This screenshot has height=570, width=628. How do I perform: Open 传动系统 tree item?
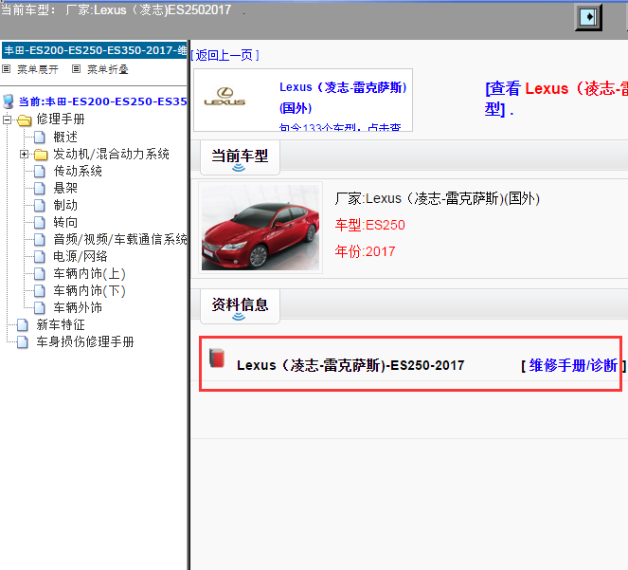point(78,172)
